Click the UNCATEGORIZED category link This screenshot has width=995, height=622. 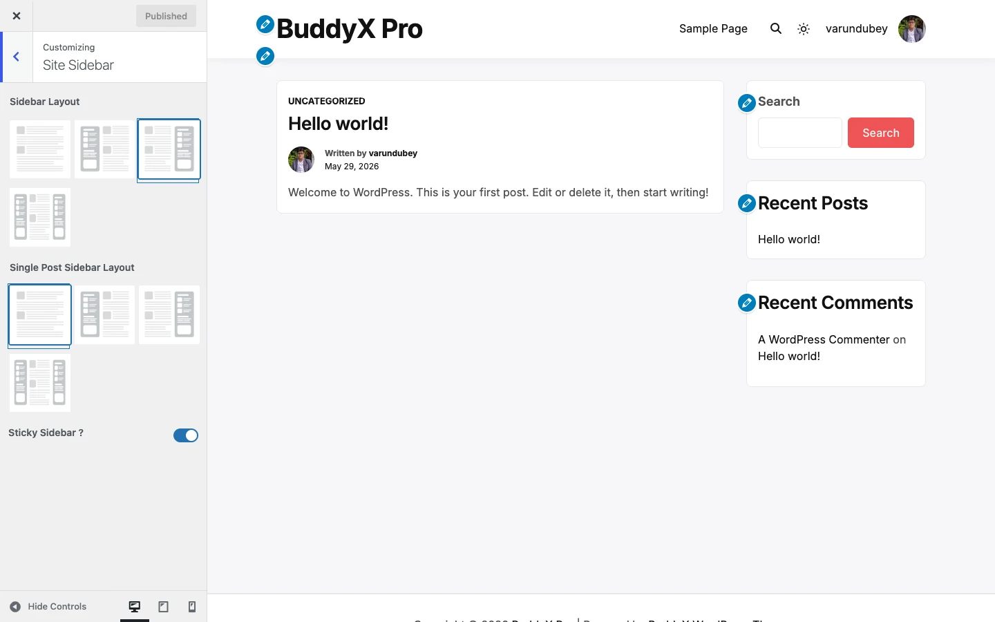327,101
